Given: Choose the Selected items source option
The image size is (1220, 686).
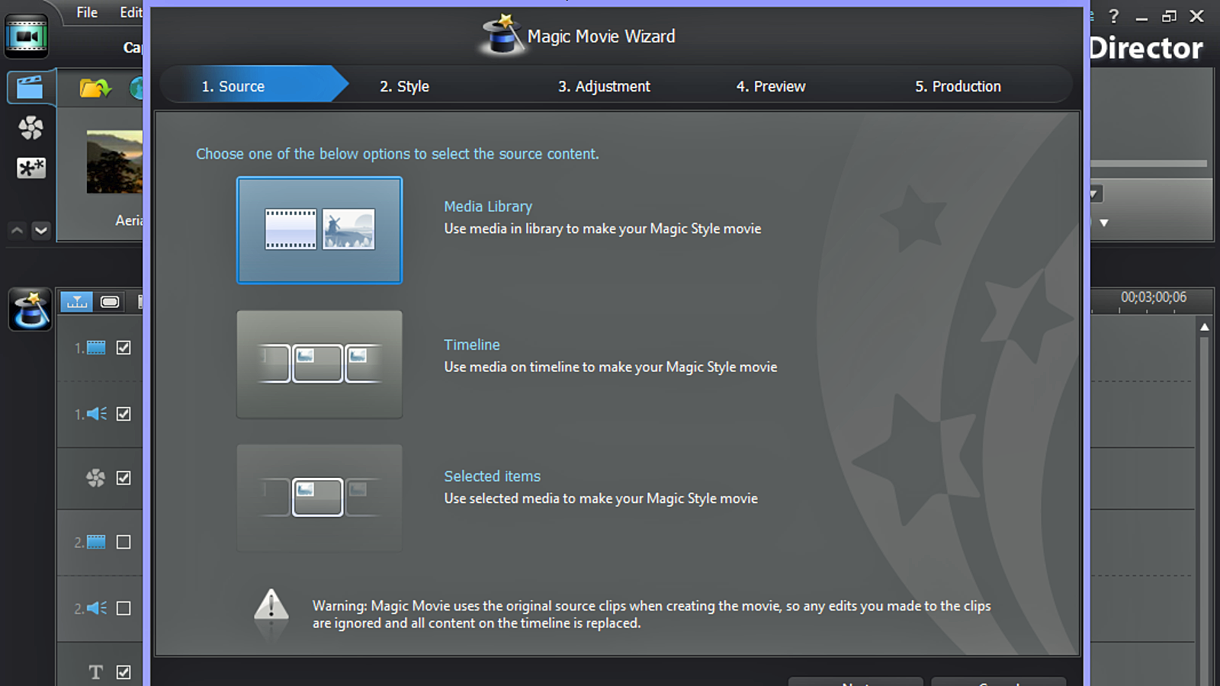Looking at the screenshot, I should [319, 498].
